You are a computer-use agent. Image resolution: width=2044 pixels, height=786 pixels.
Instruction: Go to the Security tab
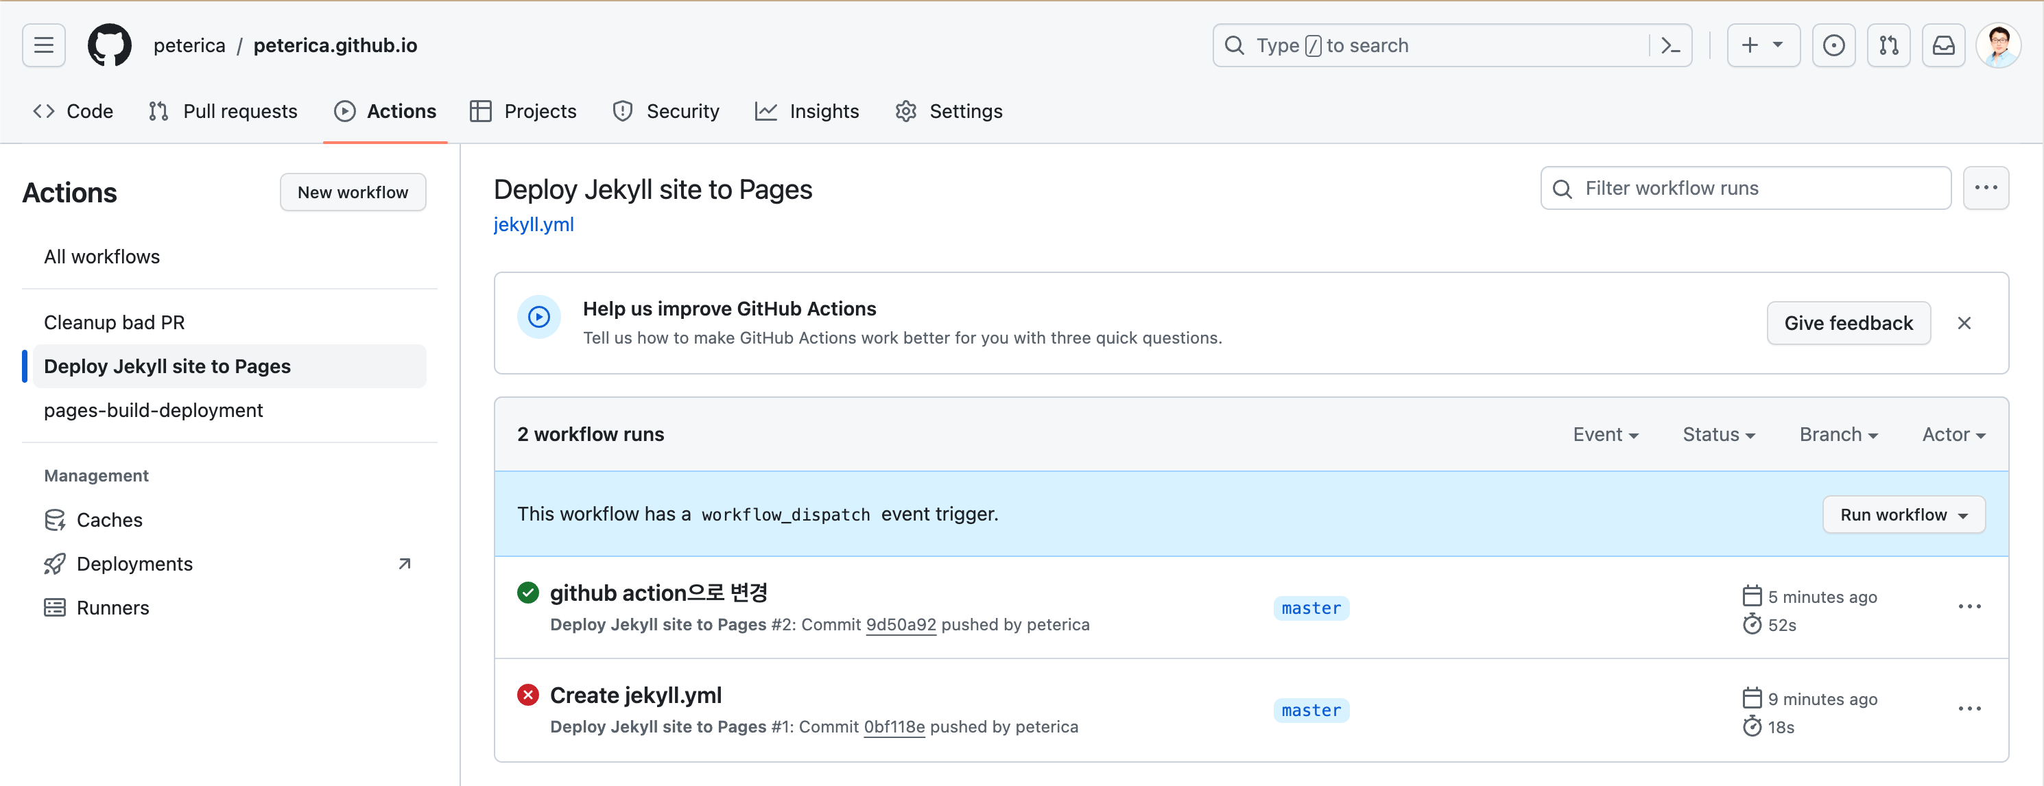click(x=666, y=111)
